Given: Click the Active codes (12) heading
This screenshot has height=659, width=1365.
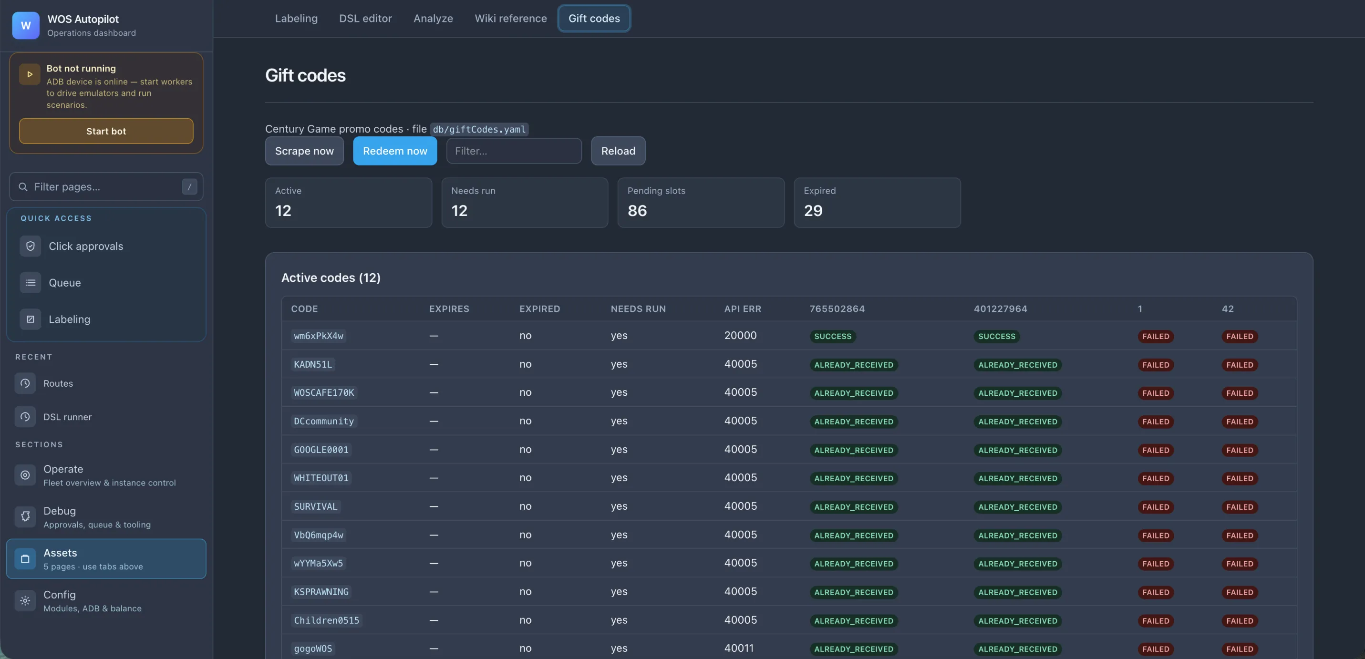Looking at the screenshot, I should pyautogui.click(x=331, y=277).
